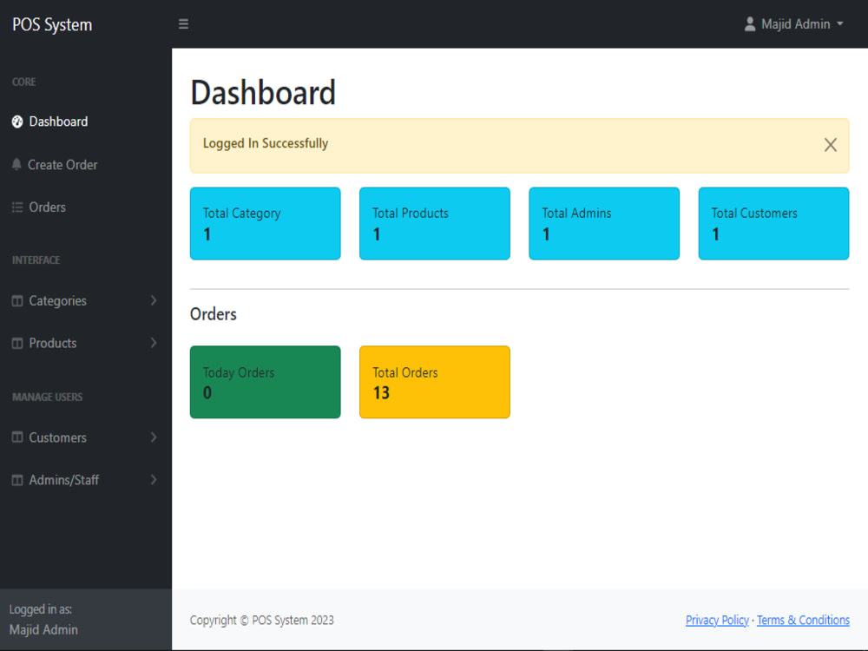The width and height of the screenshot is (868, 651).
Task: Open the Create Order page
Action: [62, 164]
